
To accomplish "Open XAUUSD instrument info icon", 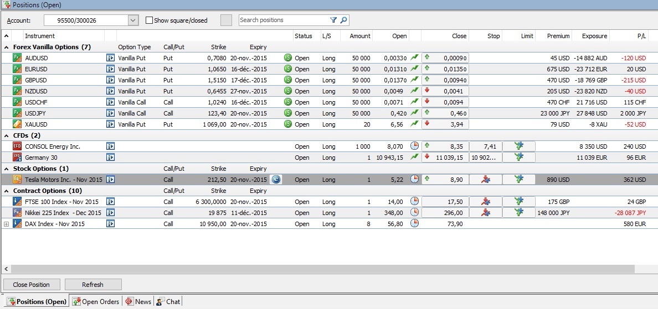I will [x=110, y=124].
